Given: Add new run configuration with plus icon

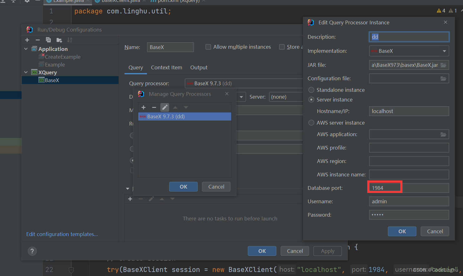Looking at the screenshot, I should [x=27, y=40].
